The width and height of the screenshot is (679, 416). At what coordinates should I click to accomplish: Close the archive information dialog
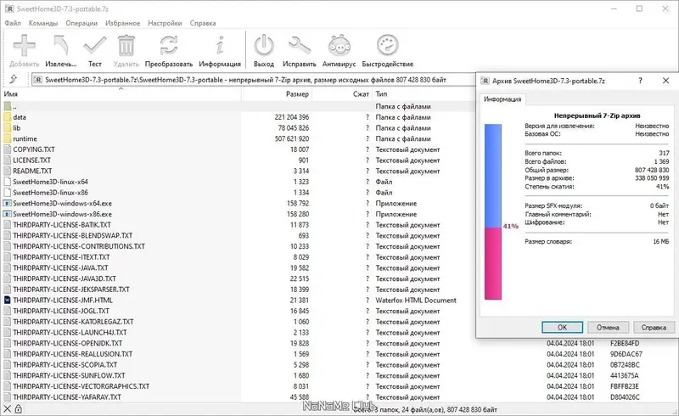click(x=666, y=81)
